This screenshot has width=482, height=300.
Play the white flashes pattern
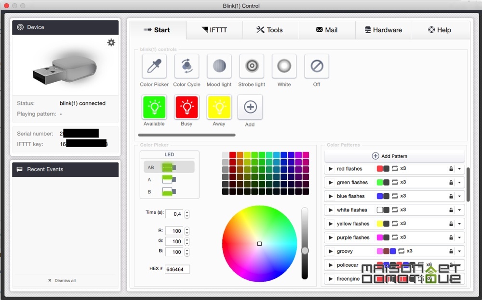[331, 210]
